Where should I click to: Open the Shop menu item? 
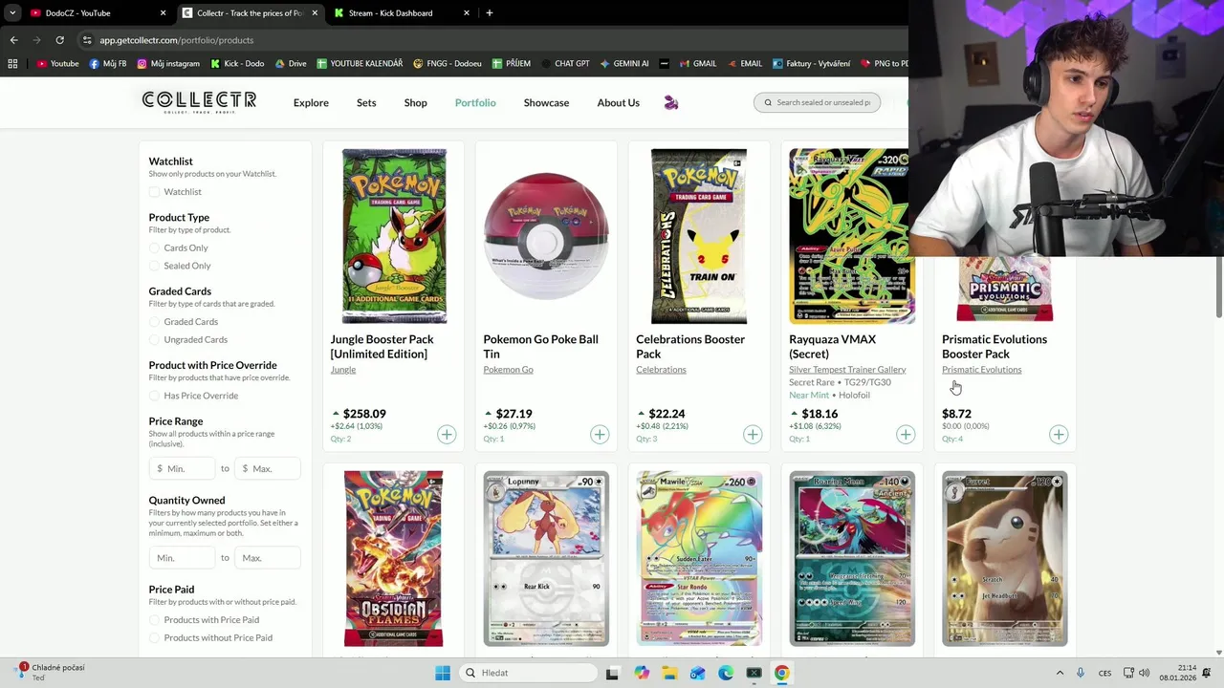[x=415, y=103]
